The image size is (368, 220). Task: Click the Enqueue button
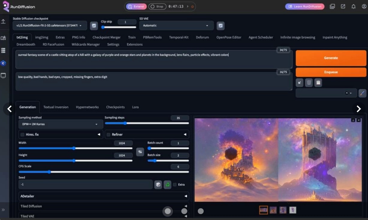click(x=331, y=72)
